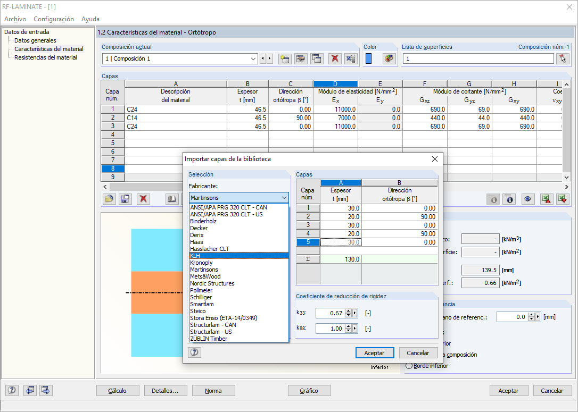
Task: Click the handshake composition icon next to new composition
Action: [x=301, y=58]
